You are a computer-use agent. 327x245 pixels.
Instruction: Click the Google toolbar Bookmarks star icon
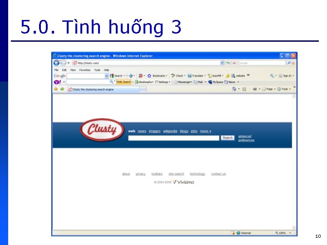149,76
